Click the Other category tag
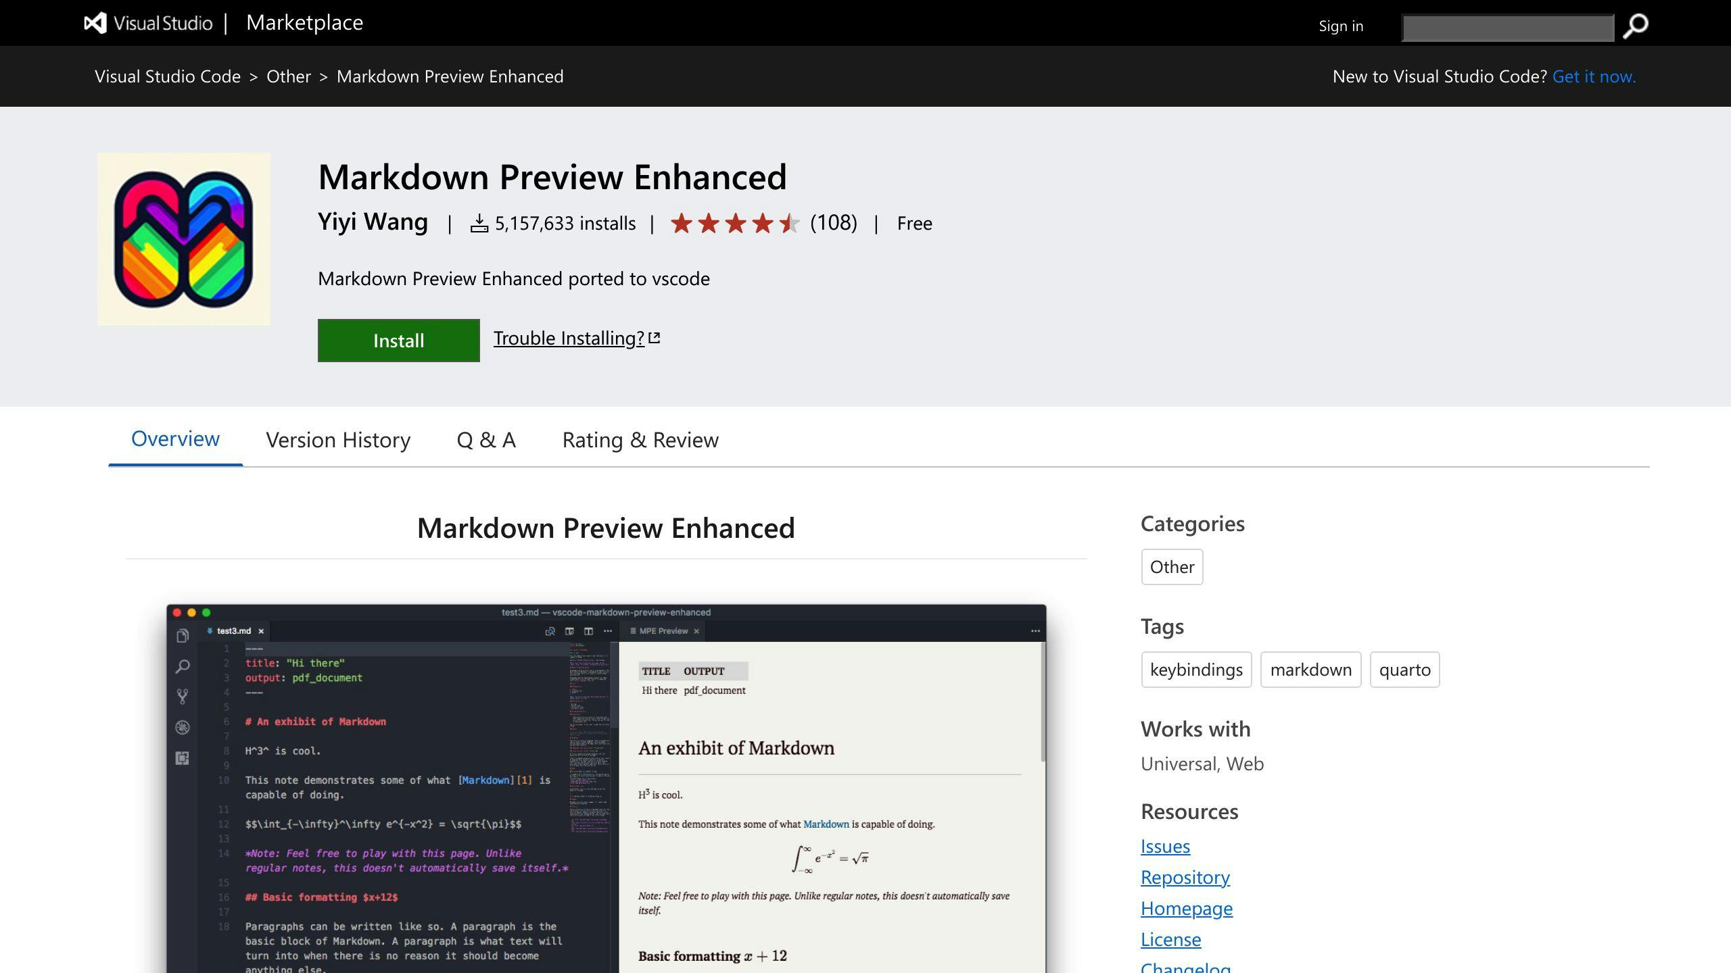The width and height of the screenshot is (1731, 973). click(1172, 567)
